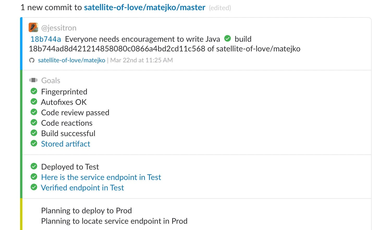The height and width of the screenshot is (230, 374).
Task: Click the GitHub logo icon beside repo name
Action: [32, 60]
